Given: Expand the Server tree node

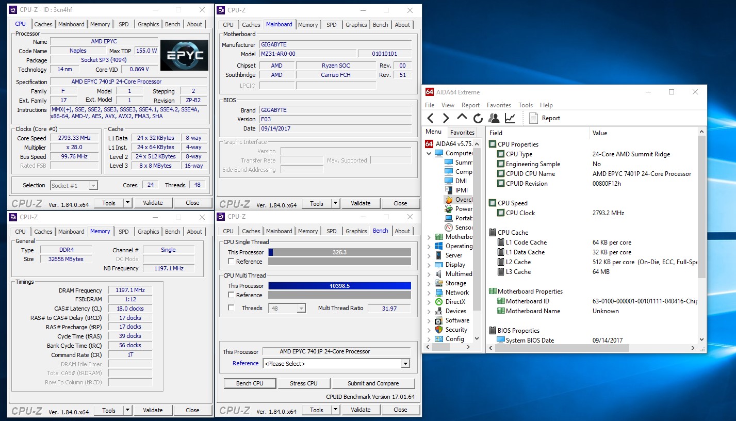Looking at the screenshot, I should point(429,255).
